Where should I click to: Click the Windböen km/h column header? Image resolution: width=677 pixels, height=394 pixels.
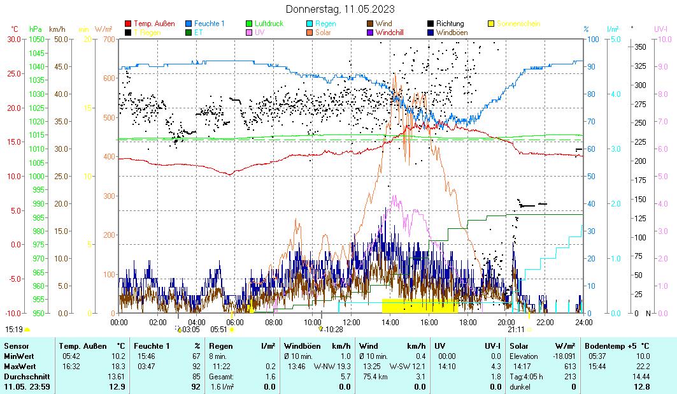317,346
